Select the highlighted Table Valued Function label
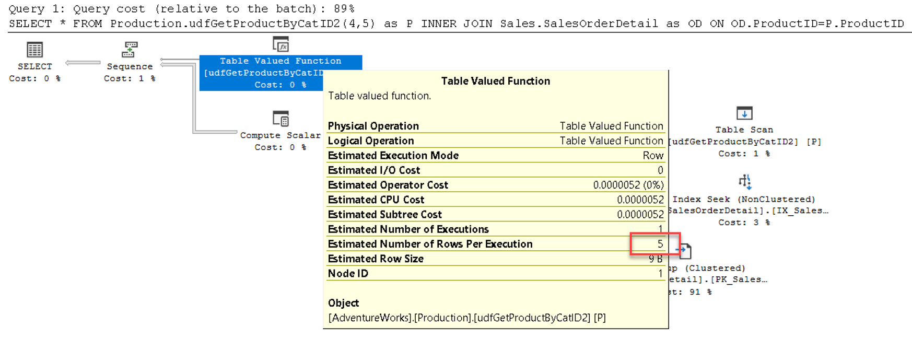The height and width of the screenshot is (338, 912). click(x=280, y=61)
